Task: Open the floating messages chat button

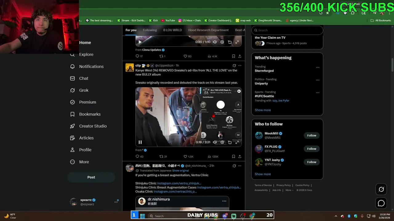Action: click(381, 203)
